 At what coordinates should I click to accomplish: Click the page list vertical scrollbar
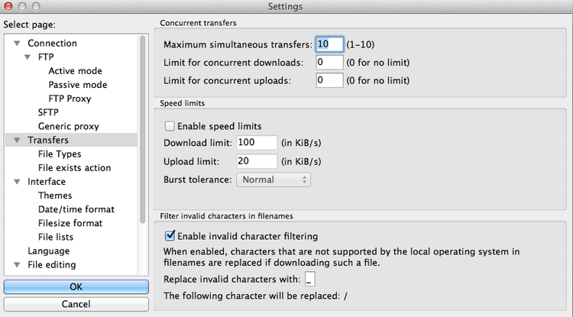pyautogui.click(x=143, y=129)
